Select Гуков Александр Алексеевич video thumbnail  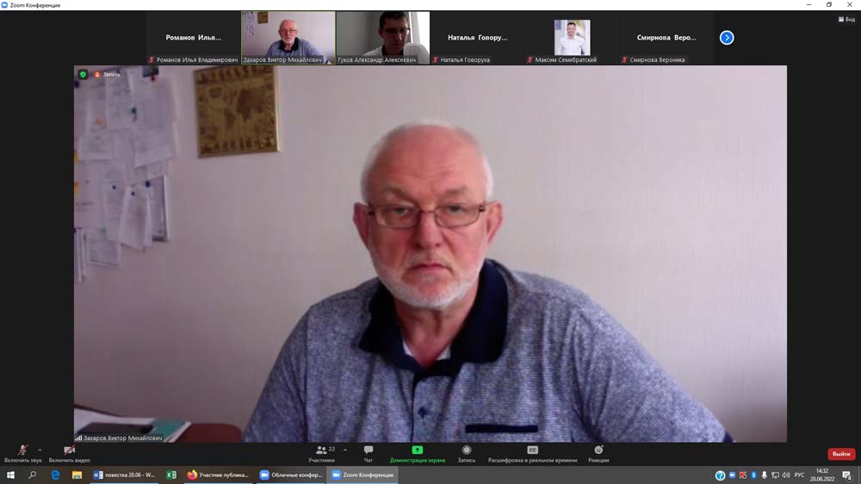pyautogui.click(x=382, y=37)
